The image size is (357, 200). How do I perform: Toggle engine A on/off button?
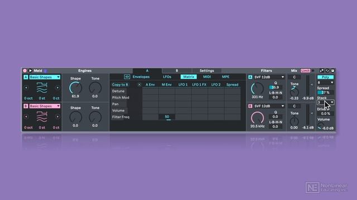click(26, 77)
